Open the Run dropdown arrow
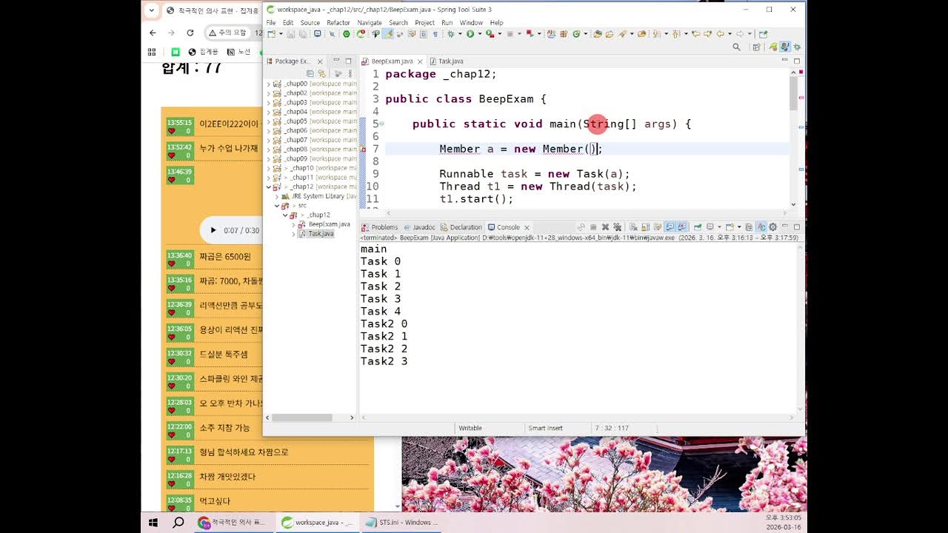 [480, 34]
